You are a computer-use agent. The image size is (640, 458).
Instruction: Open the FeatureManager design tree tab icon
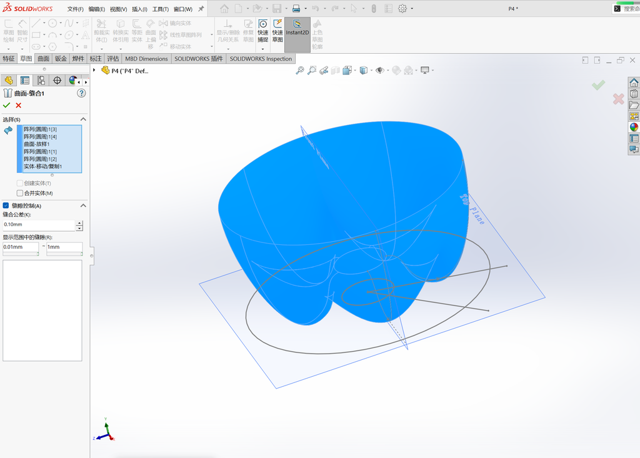click(x=9, y=81)
